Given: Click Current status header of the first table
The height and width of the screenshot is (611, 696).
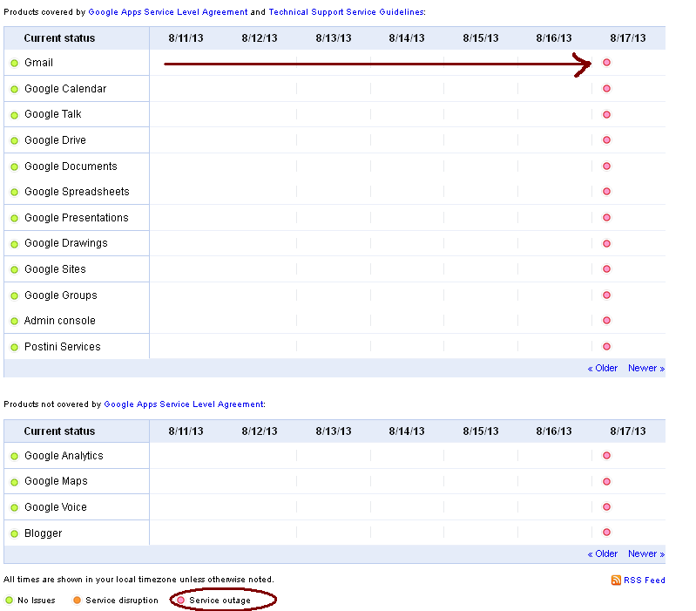Looking at the screenshot, I should [59, 38].
